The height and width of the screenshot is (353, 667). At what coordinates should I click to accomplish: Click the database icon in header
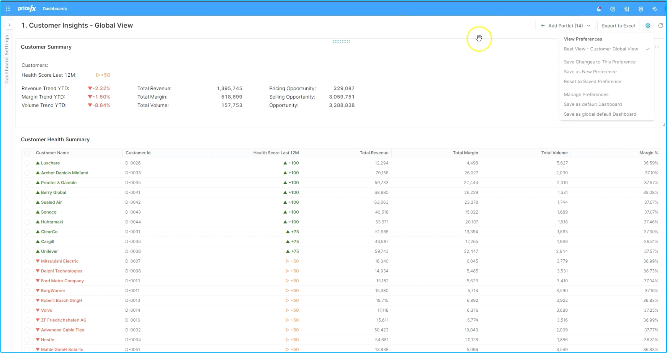pos(641,9)
